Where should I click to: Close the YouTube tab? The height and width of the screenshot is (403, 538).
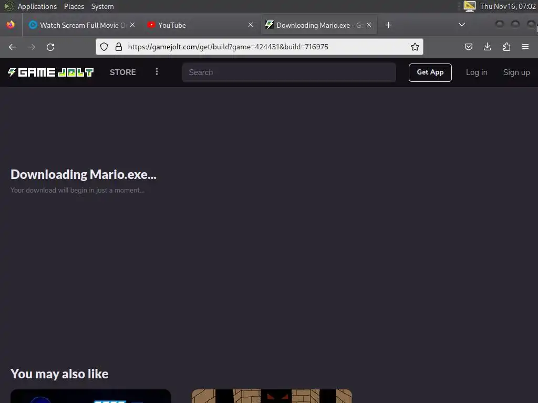pyautogui.click(x=251, y=25)
